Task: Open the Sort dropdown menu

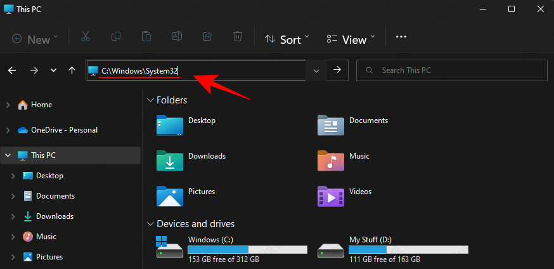Action: click(287, 39)
